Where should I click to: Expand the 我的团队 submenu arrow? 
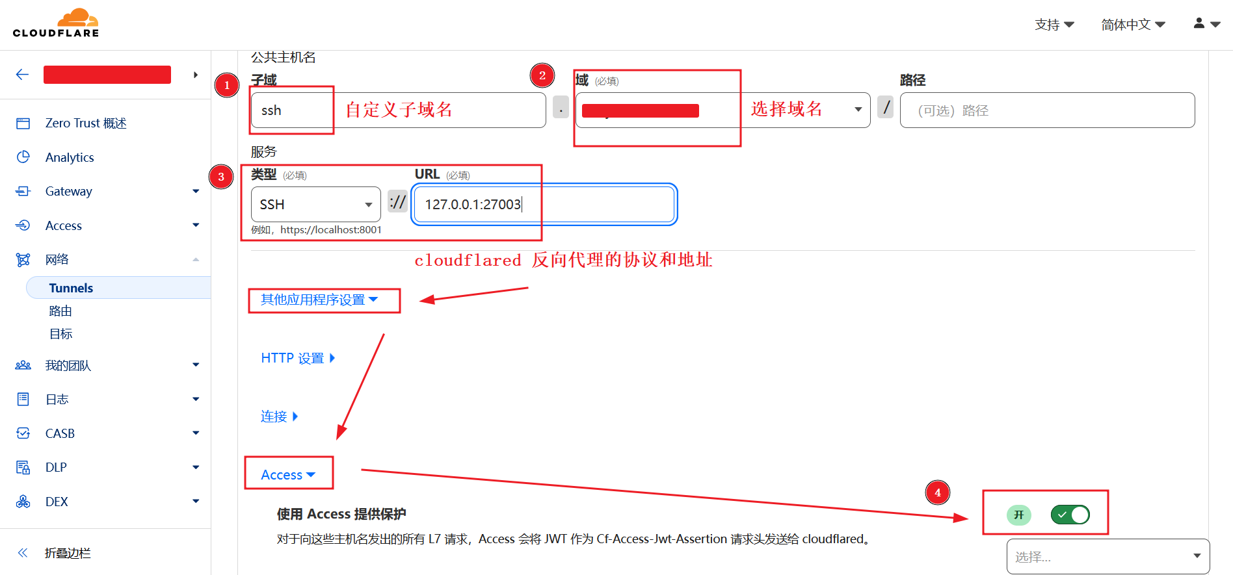pyautogui.click(x=196, y=365)
